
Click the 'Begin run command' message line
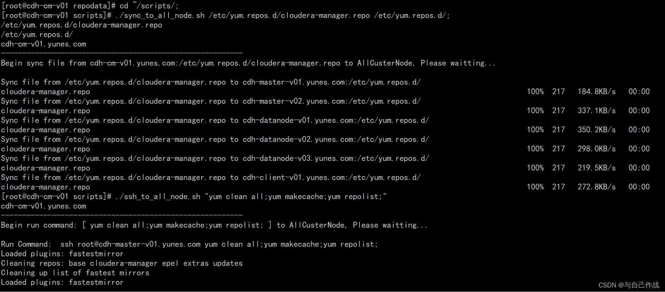coord(214,225)
